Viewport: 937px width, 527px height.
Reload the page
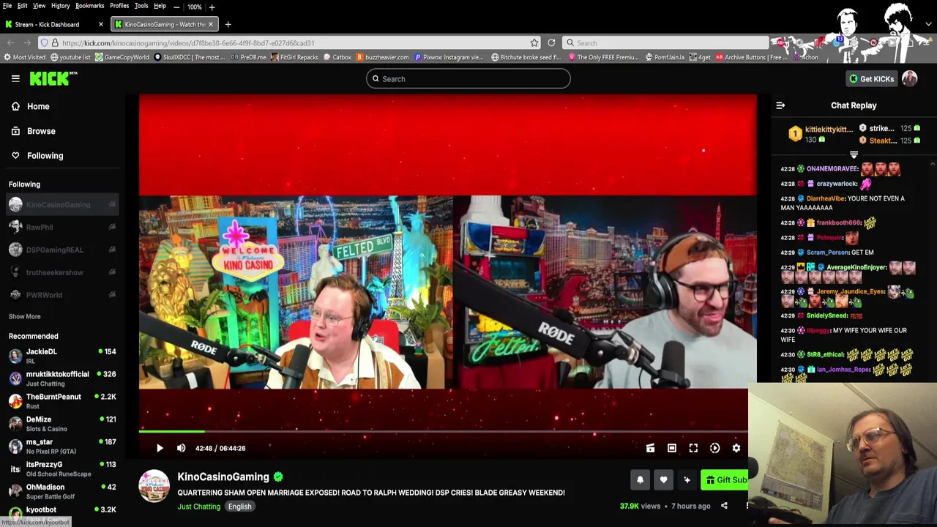pos(551,43)
